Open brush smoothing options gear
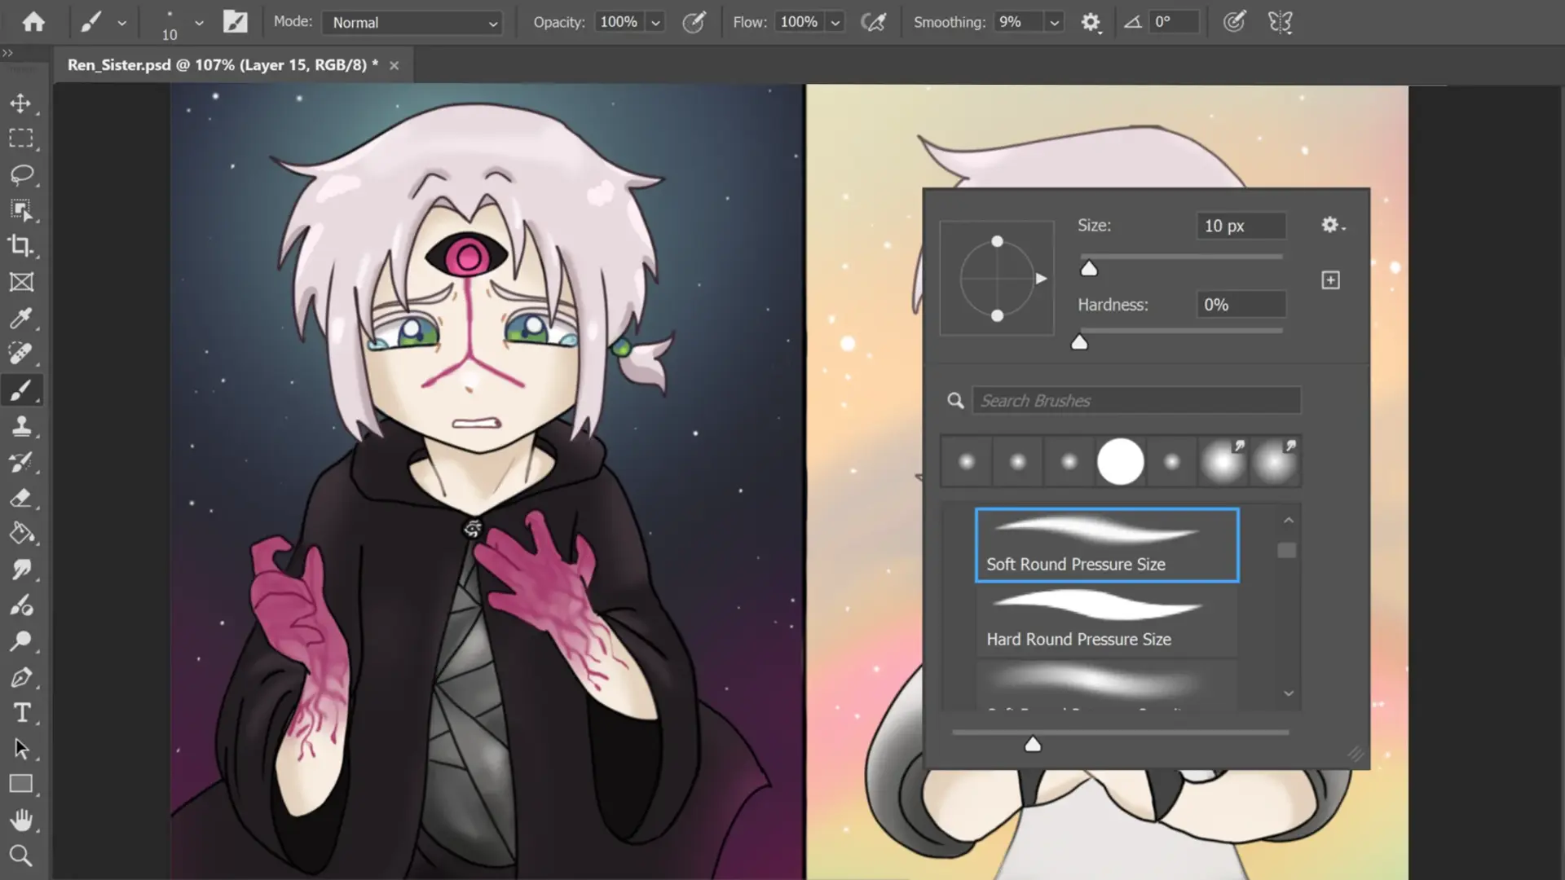This screenshot has height=880, width=1565. coord(1091,22)
